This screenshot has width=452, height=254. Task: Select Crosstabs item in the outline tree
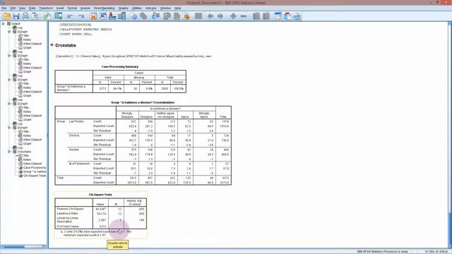click(x=24, y=152)
